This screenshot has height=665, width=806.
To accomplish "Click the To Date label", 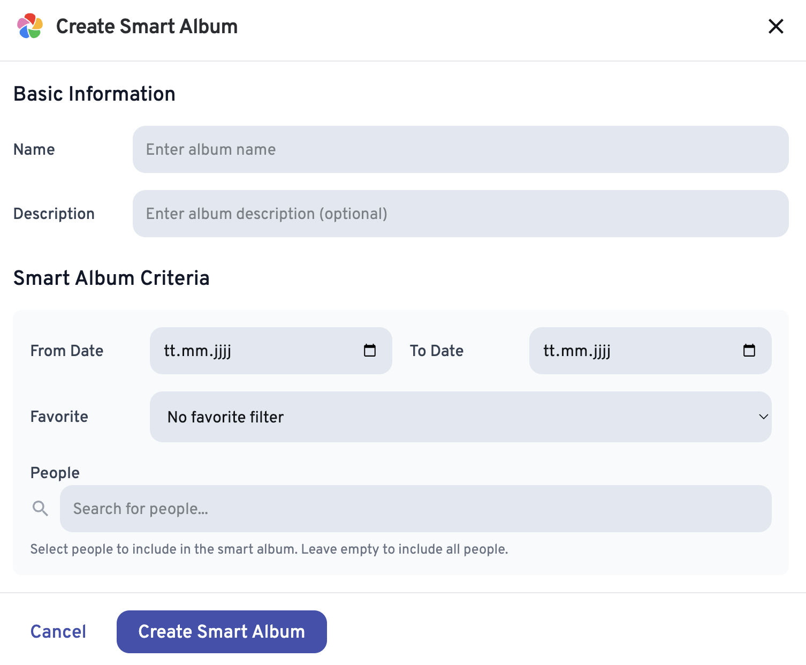I will [x=437, y=351].
